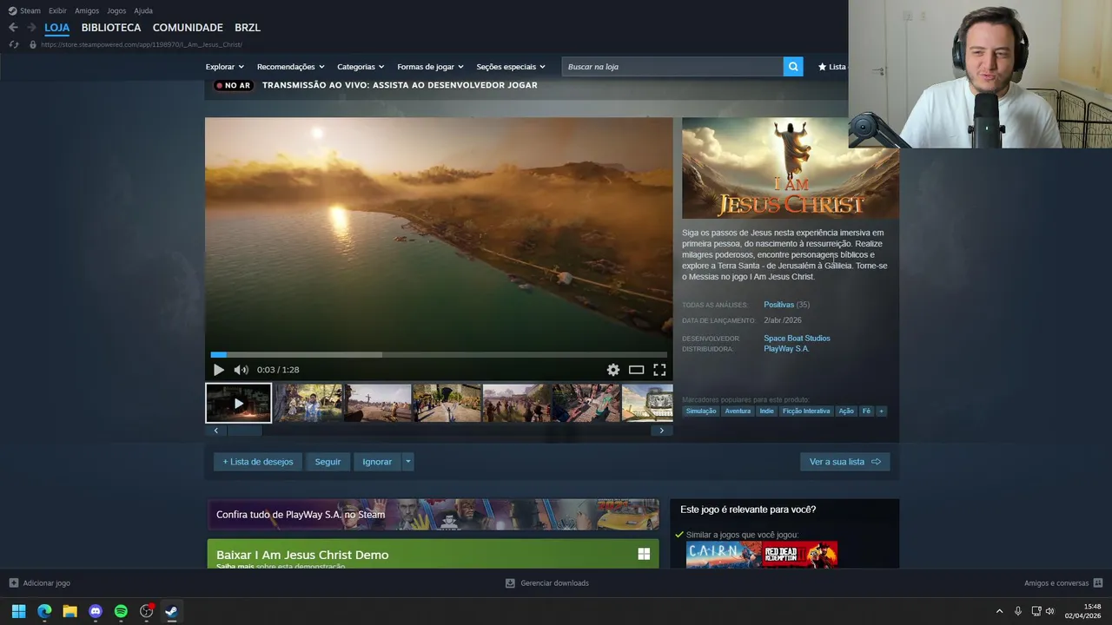
Task: Expand Formas de jogar dropdown
Action: click(x=431, y=67)
